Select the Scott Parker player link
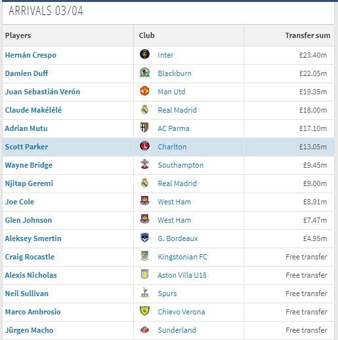The image size is (338, 340). pyautogui.click(x=26, y=147)
